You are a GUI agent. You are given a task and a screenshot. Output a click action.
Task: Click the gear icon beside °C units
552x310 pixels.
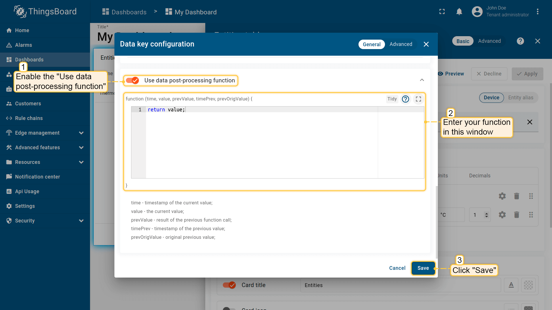point(502,215)
